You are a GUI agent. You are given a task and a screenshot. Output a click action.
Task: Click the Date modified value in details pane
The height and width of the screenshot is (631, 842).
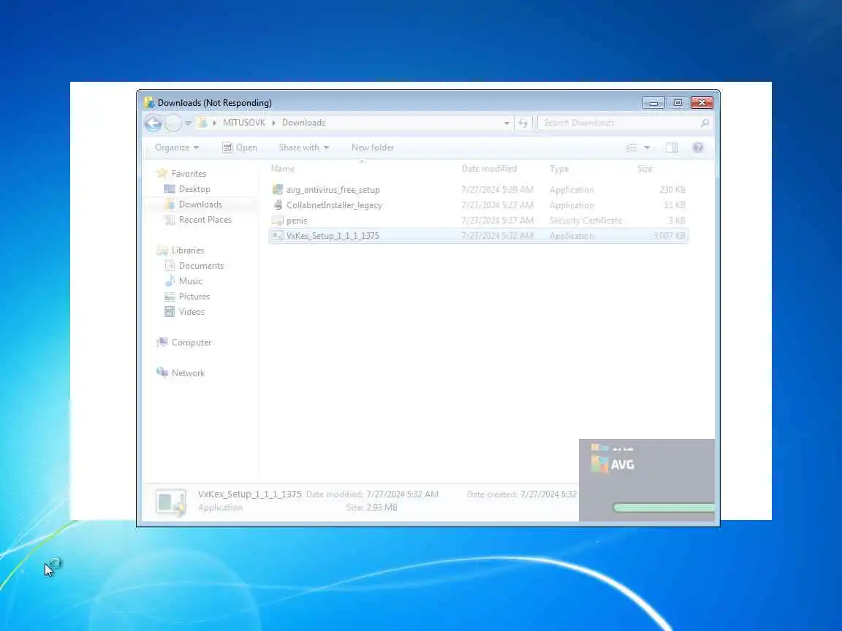point(402,494)
